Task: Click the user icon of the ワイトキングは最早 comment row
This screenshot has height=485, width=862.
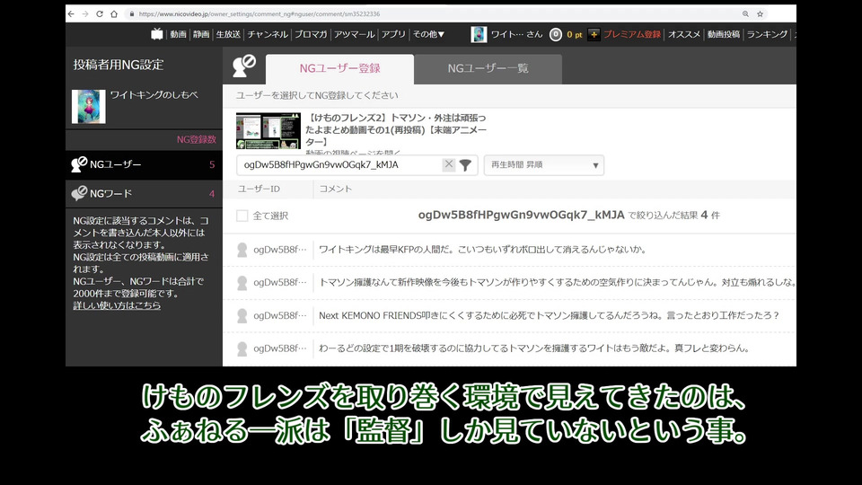Action: tap(242, 250)
